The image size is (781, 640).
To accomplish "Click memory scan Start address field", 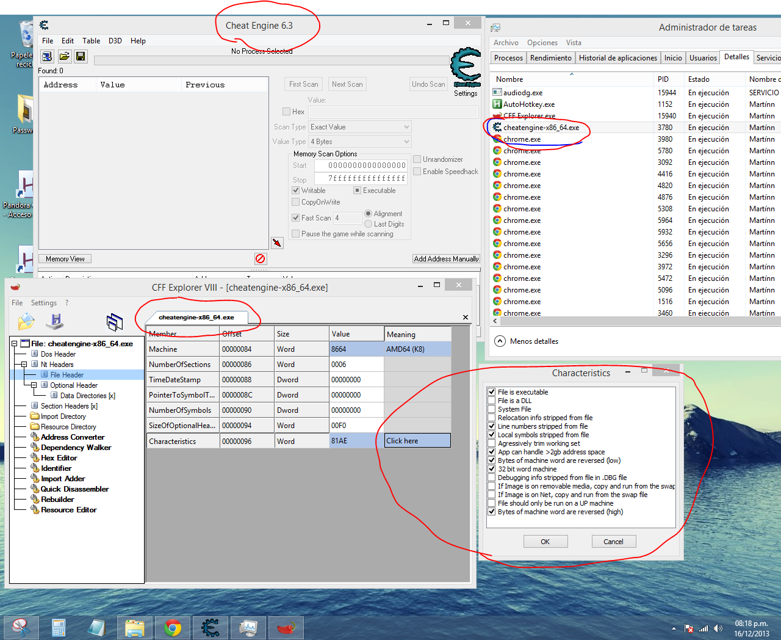I will tap(361, 165).
